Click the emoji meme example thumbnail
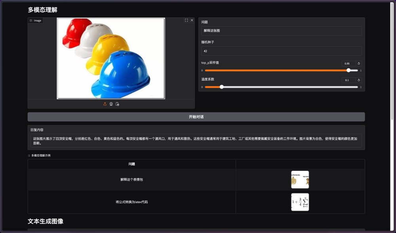 (300, 179)
